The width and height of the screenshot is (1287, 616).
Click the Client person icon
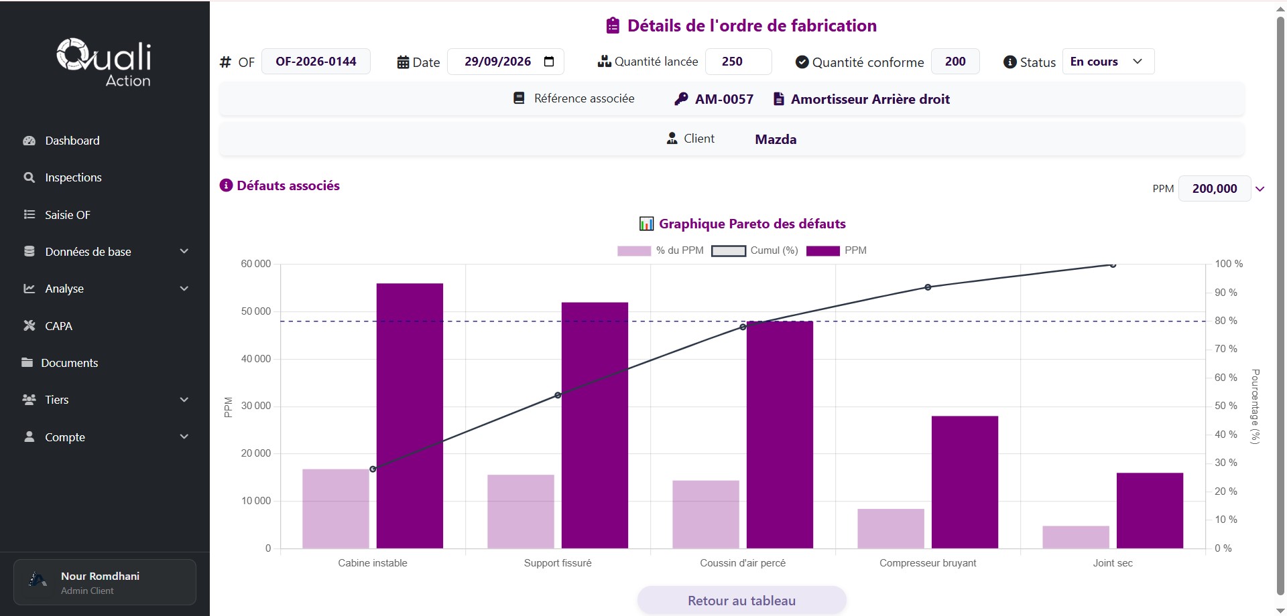tap(672, 139)
